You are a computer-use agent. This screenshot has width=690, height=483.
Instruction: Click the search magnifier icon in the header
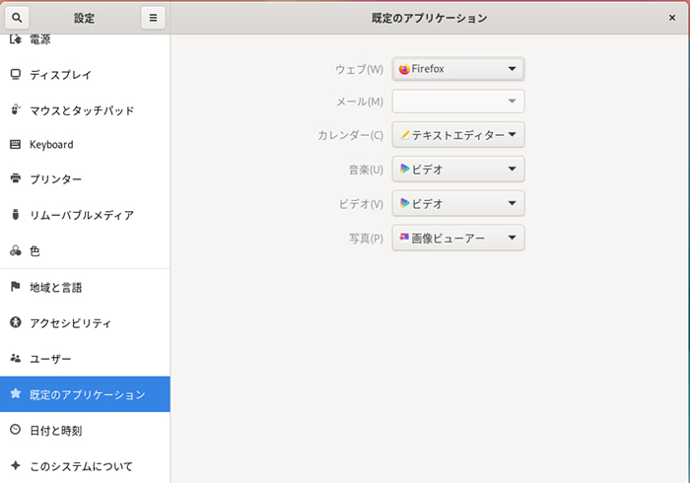click(x=17, y=18)
